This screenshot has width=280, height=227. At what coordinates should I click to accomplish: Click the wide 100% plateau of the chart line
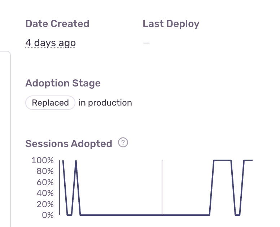pos(222,160)
